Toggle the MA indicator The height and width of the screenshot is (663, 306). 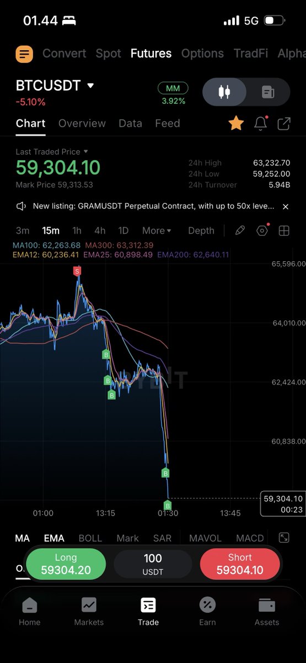click(23, 538)
